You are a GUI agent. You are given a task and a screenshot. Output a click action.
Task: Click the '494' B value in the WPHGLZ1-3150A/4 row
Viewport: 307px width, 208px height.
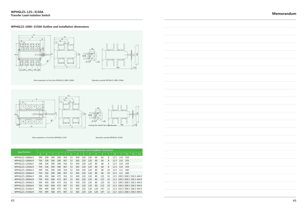[47, 192]
